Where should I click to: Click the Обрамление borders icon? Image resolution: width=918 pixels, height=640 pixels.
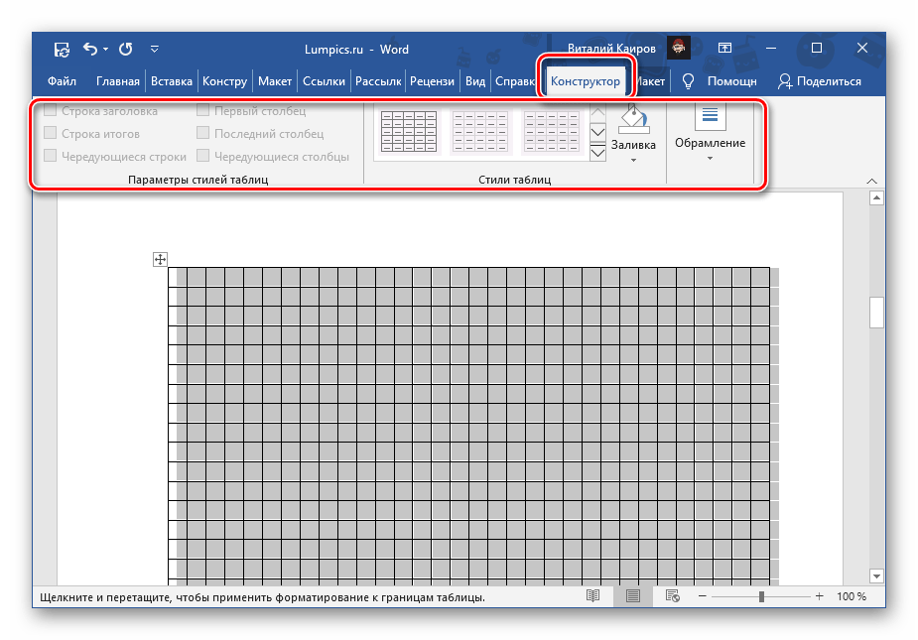[710, 116]
